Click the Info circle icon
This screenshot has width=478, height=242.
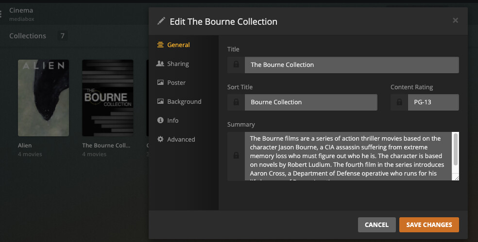click(160, 120)
